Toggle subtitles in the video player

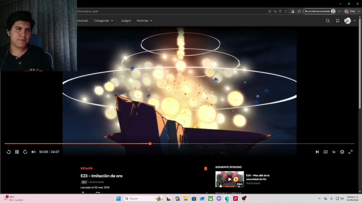pyautogui.click(x=326, y=152)
